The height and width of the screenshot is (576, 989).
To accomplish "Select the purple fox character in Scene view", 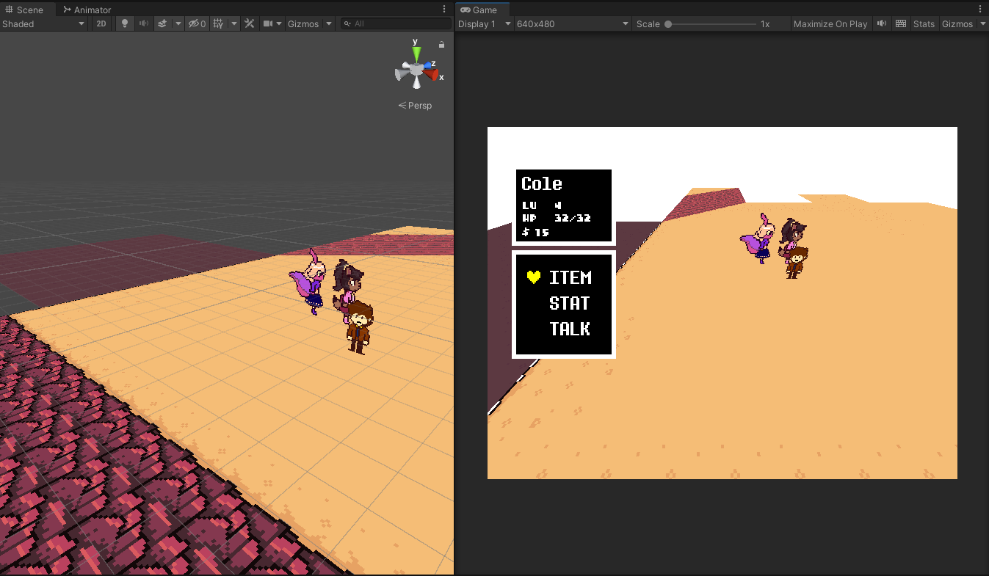I will 308,281.
